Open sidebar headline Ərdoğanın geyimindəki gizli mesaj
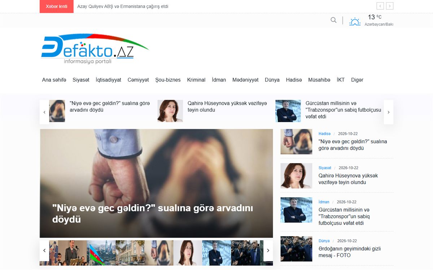 tap(350, 252)
